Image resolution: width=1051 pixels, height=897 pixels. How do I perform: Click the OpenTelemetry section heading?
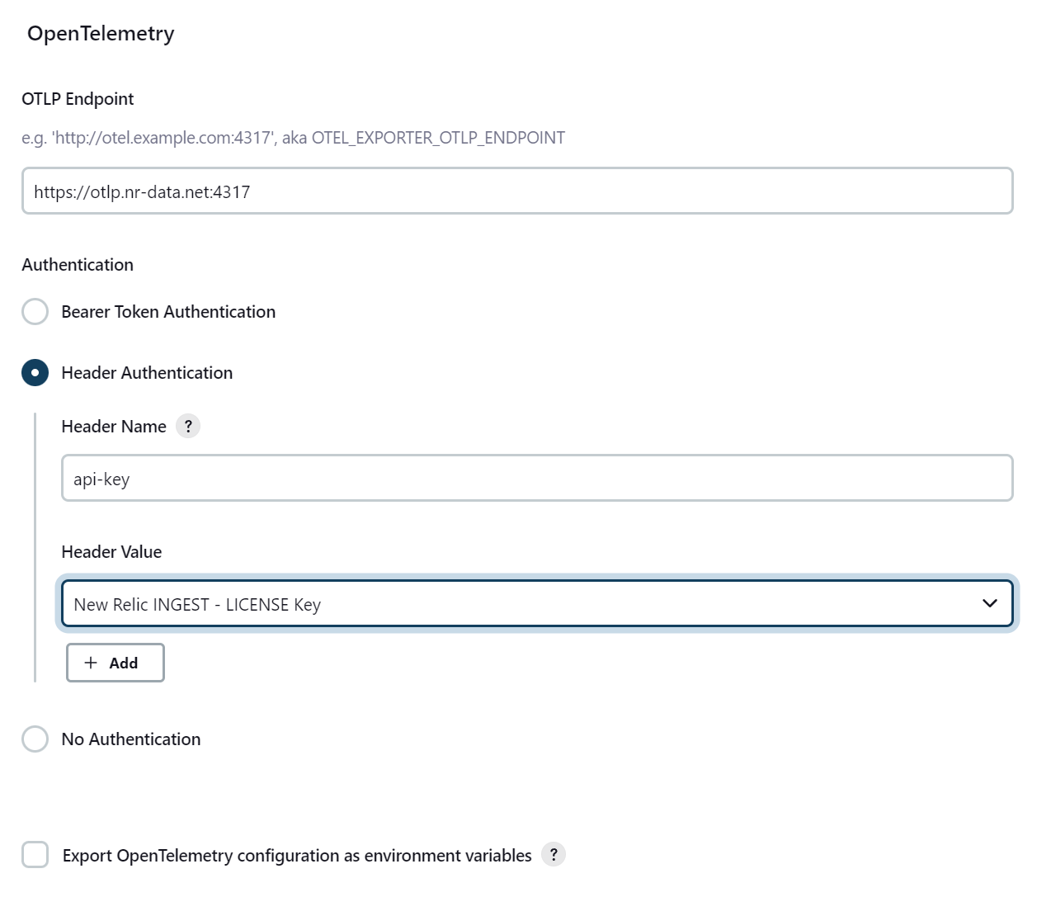click(x=101, y=33)
